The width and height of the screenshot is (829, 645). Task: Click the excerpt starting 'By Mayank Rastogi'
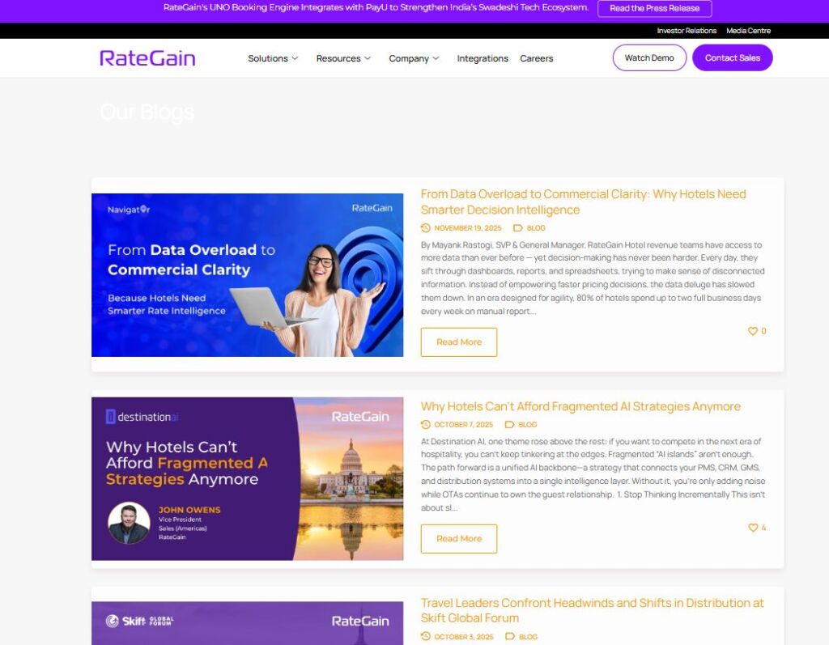[592, 278]
